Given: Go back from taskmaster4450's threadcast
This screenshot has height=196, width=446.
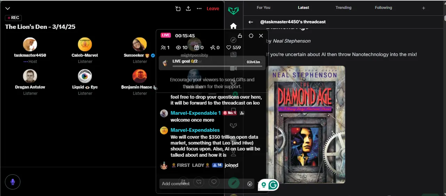Looking at the screenshot, I should pos(251,22).
